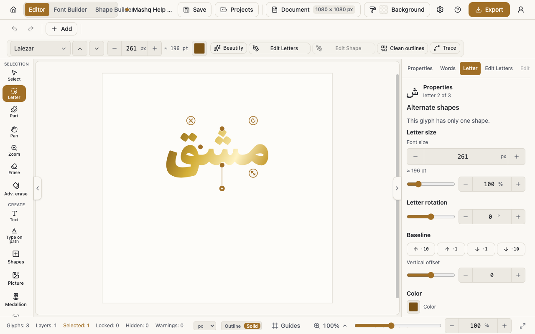Collapse the right panel chevron
535x334 pixels.
397,188
